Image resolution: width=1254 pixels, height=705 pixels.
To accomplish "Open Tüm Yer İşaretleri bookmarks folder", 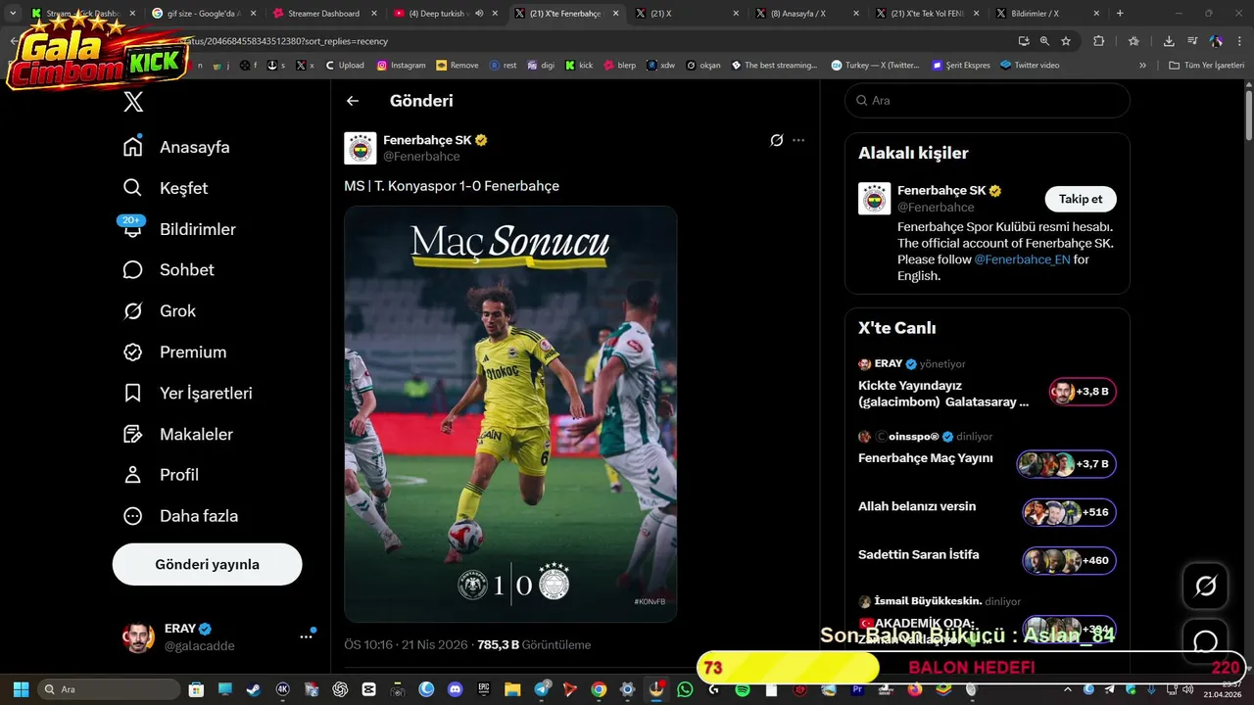I will [x=1207, y=66].
